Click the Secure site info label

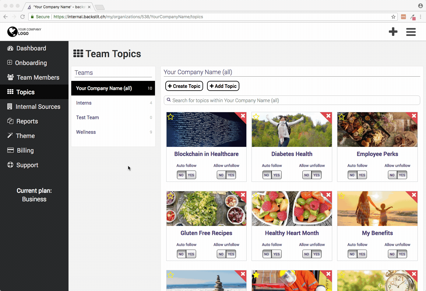[x=40, y=17]
